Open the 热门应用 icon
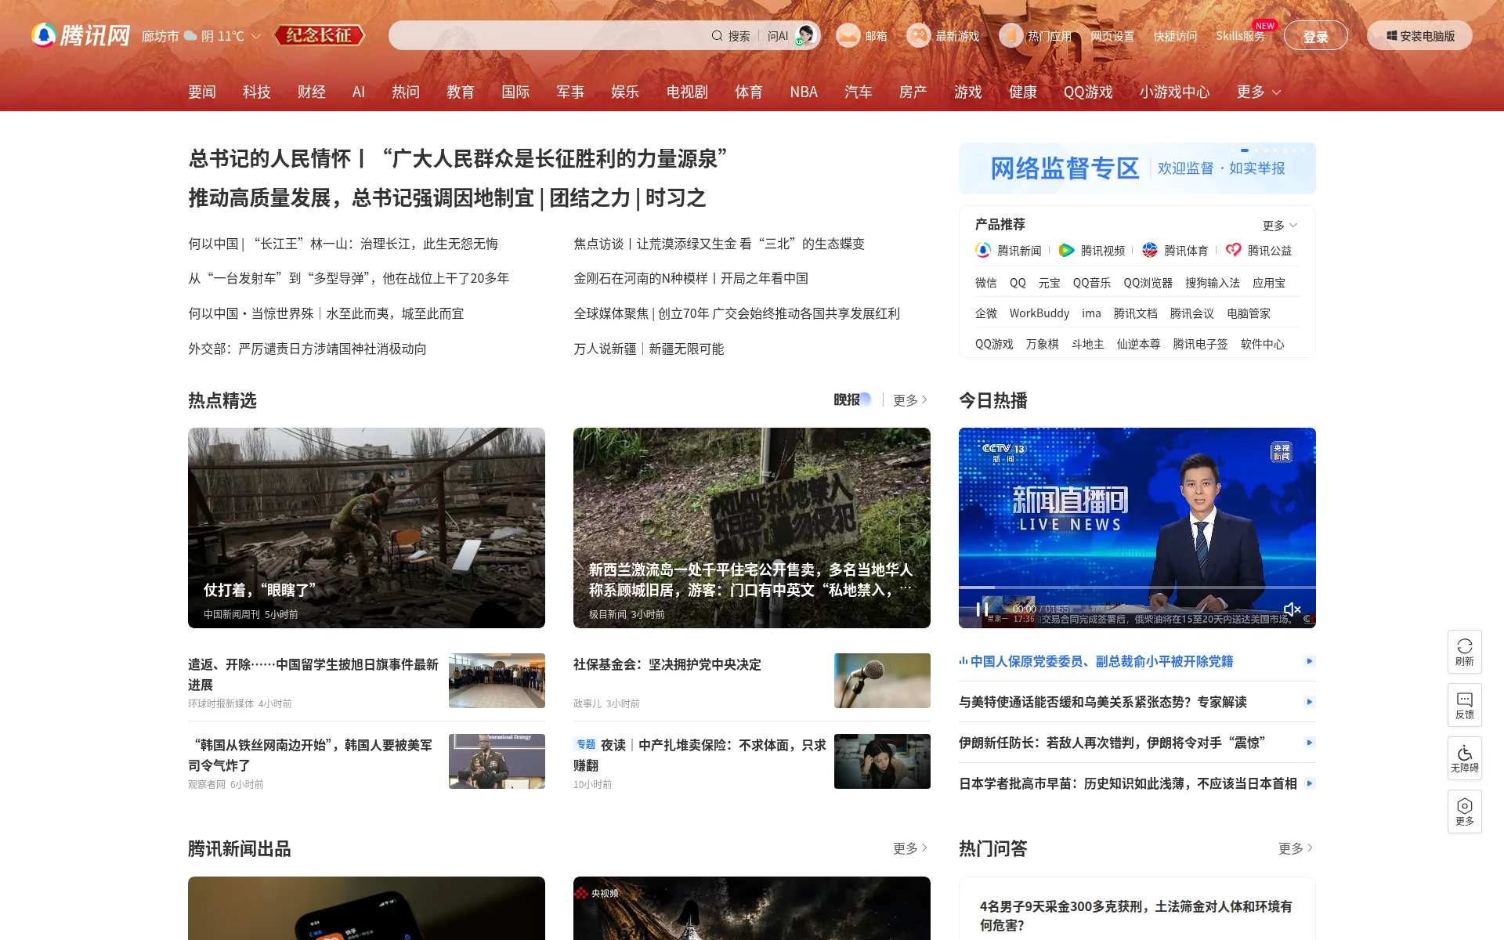 pyautogui.click(x=1010, y=35)
